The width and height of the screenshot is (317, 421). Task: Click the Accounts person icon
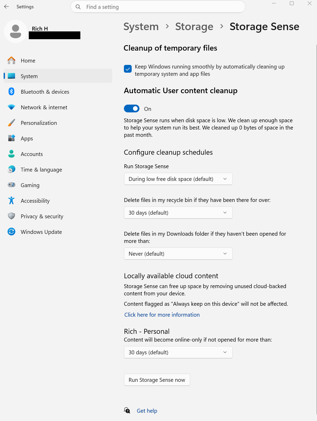[11, 154]
